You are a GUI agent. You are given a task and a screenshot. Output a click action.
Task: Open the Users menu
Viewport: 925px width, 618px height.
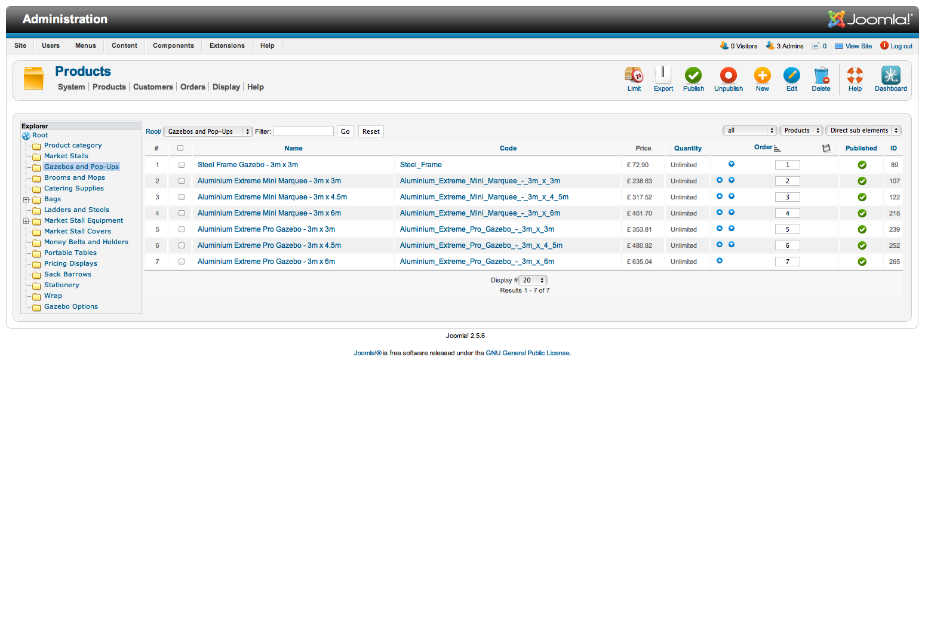click(51, 45)
